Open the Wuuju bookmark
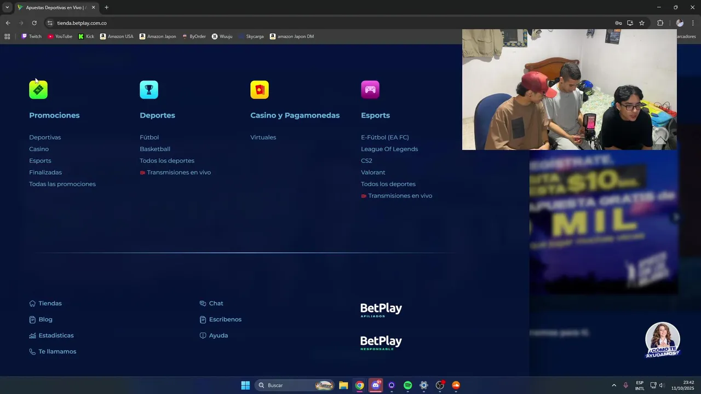This screenshot has height=394, width=701. [222, 37]
